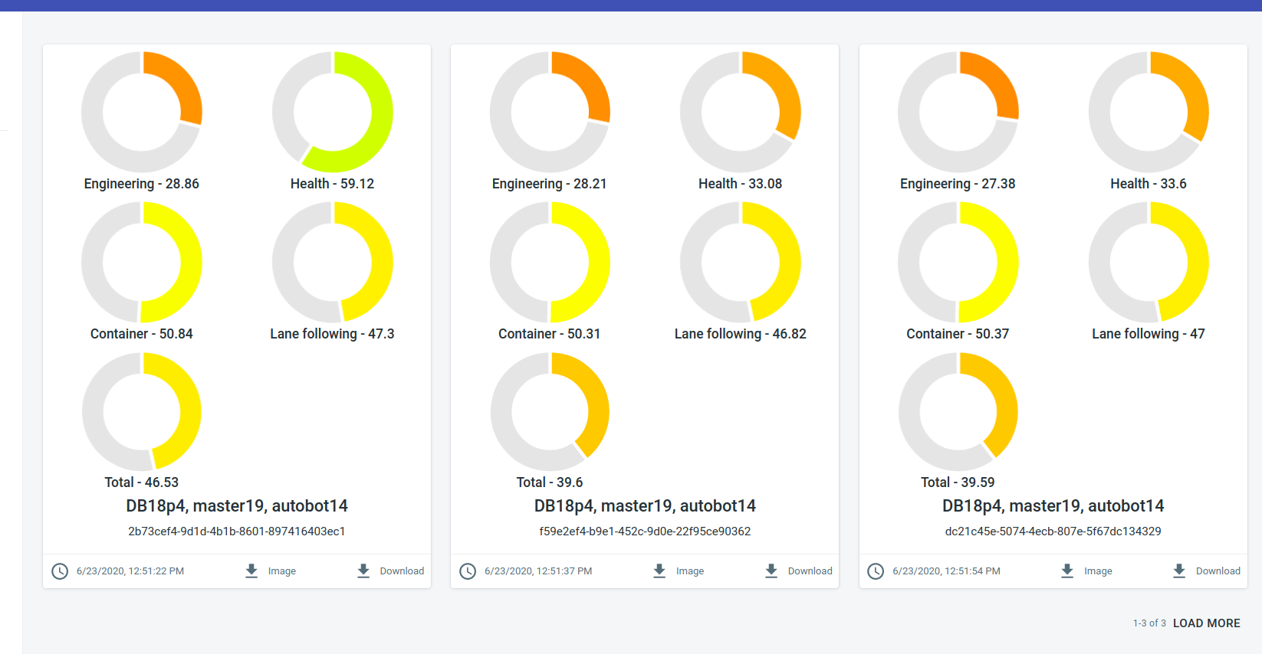Click the Engineering - 28.21 label

coord(550,184)
